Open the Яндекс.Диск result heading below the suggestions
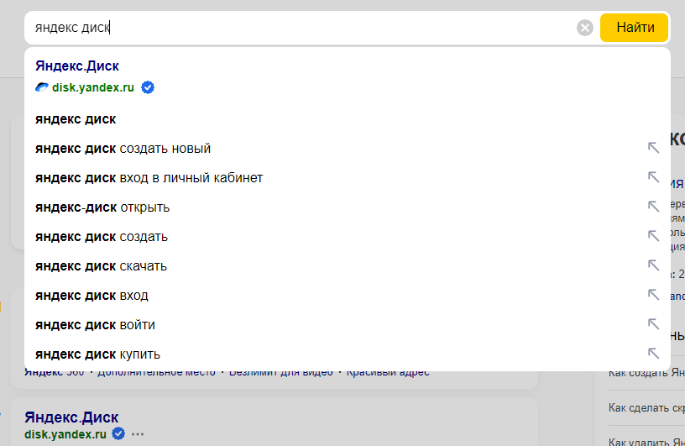The height and width of the screenshot is (446, 685). tap(71, 417)
